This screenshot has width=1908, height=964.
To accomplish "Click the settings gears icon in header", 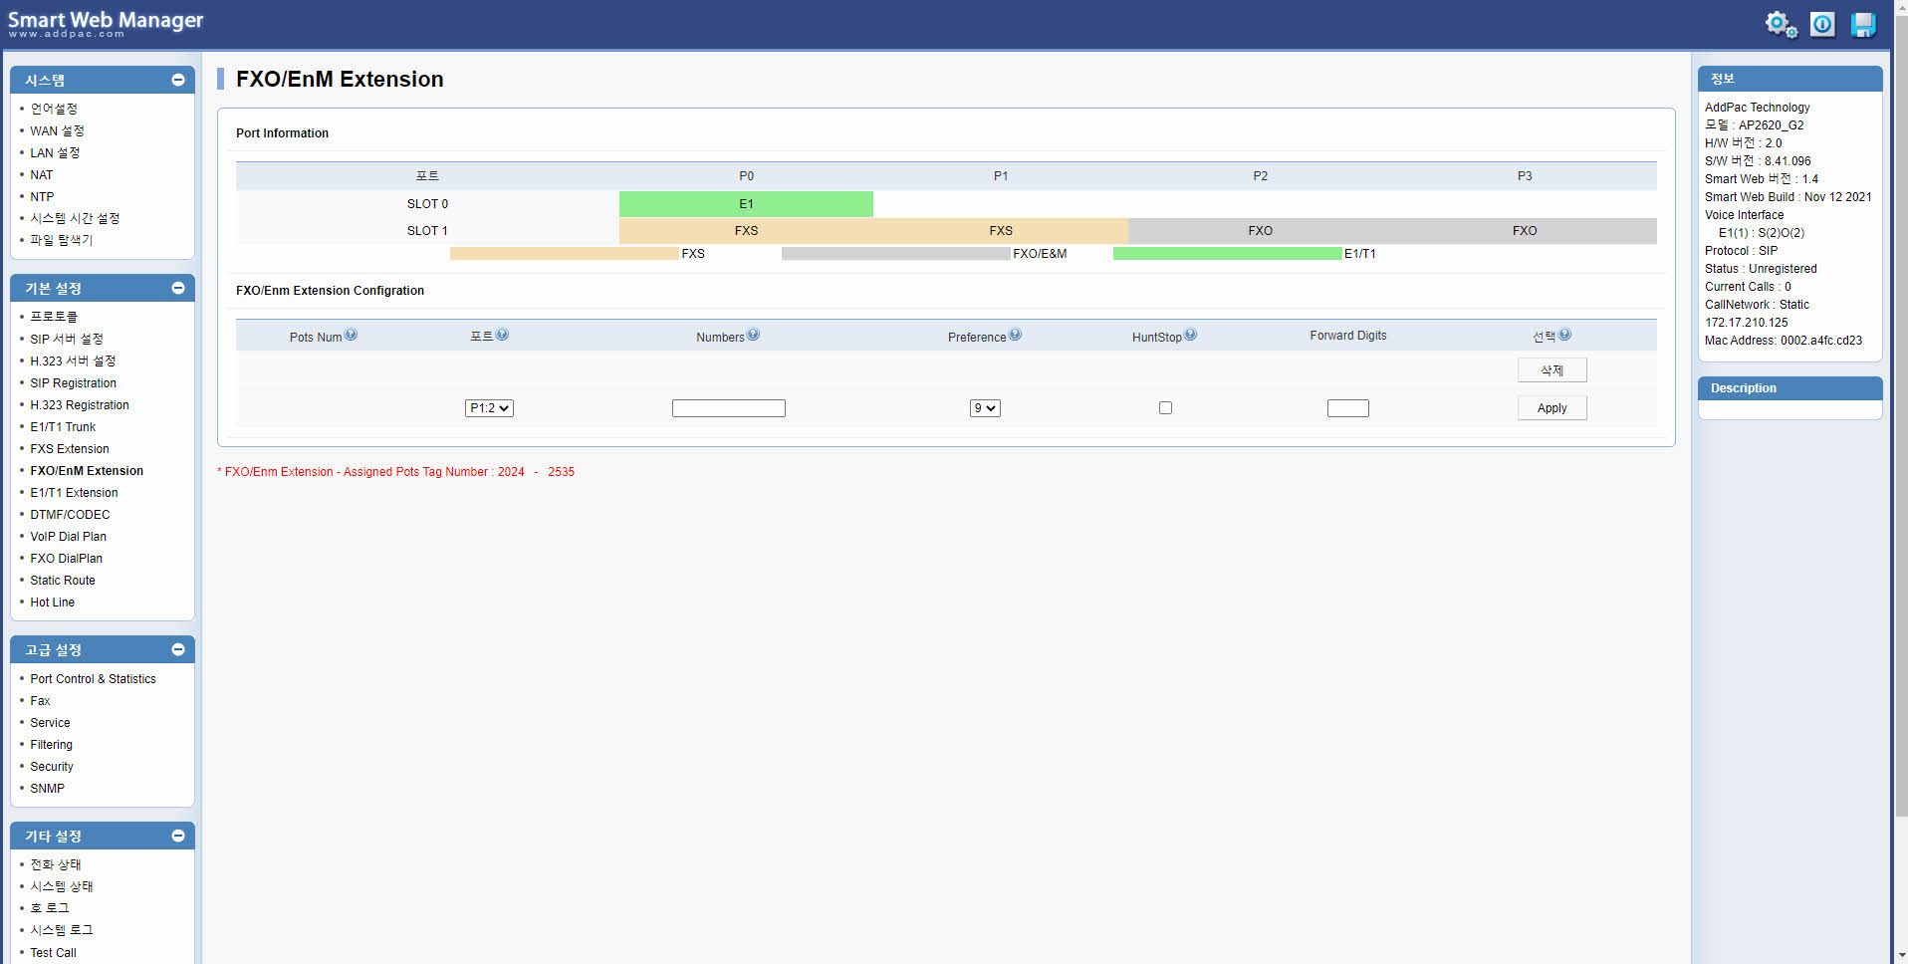I will pos(1781,24).
